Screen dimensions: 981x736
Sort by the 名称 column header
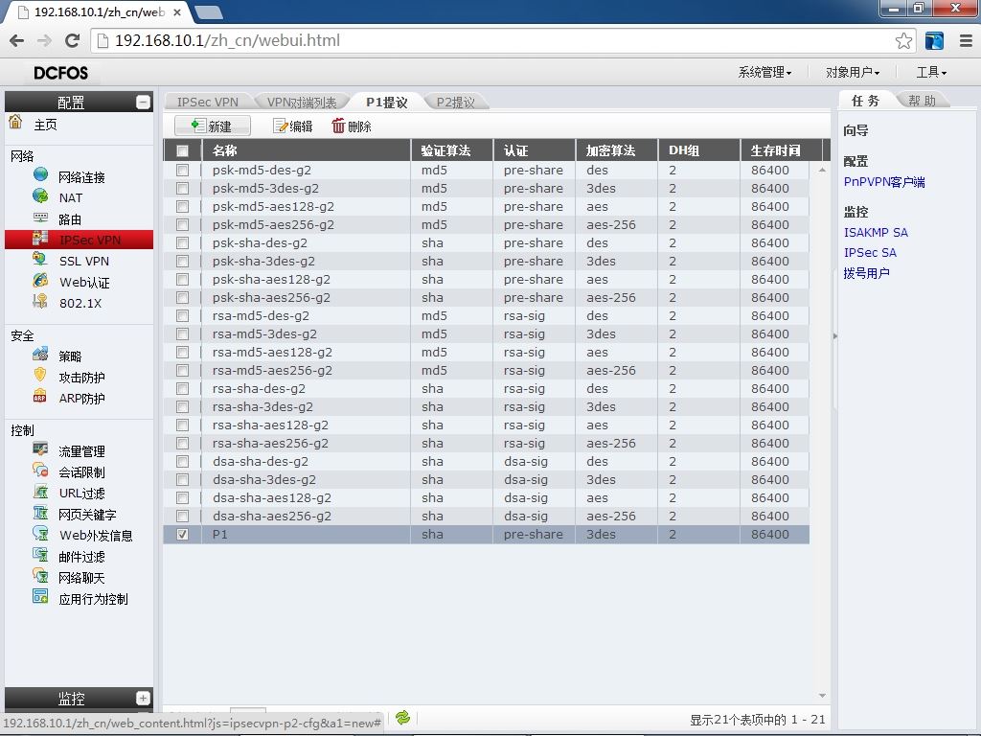(x=306, y=150)
